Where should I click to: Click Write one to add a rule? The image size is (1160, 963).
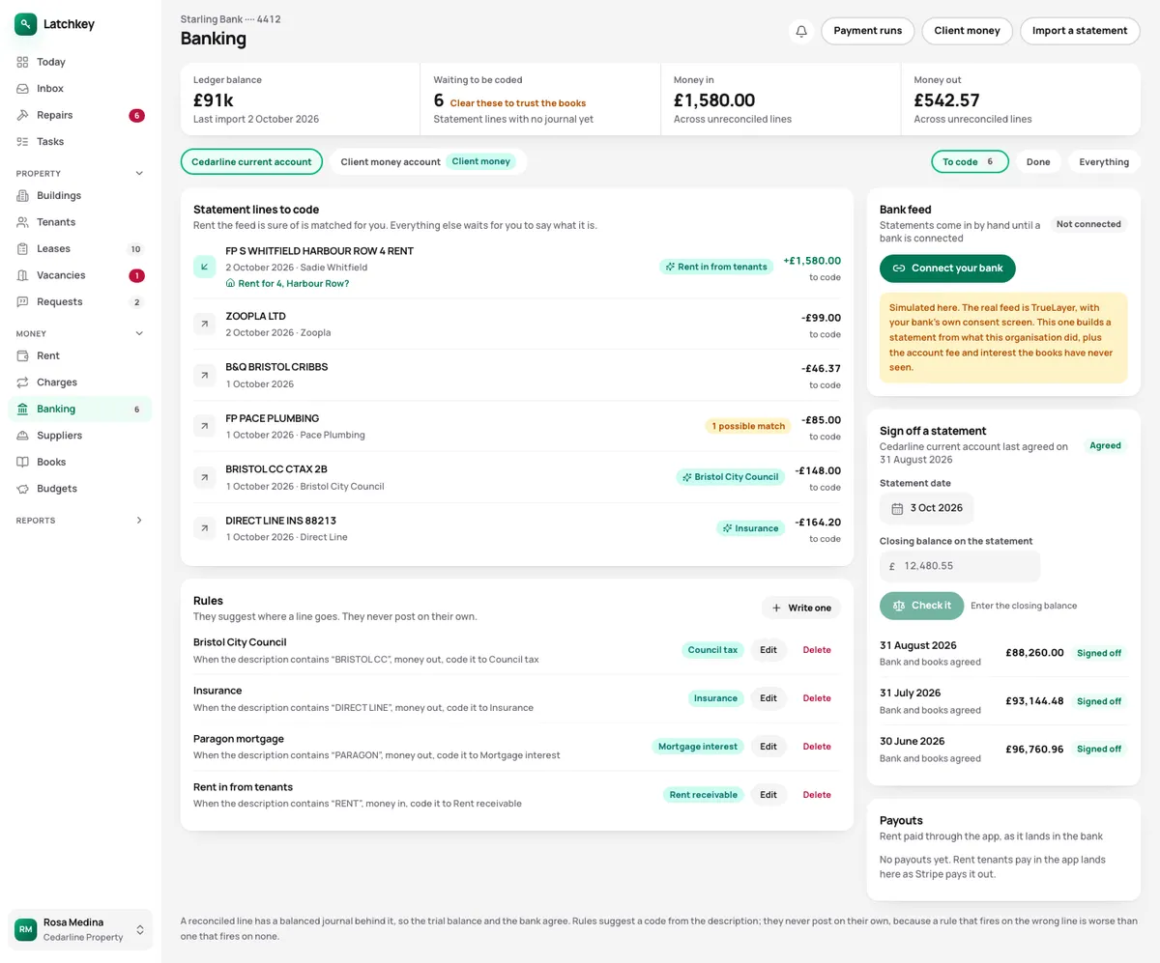(801, 608)
